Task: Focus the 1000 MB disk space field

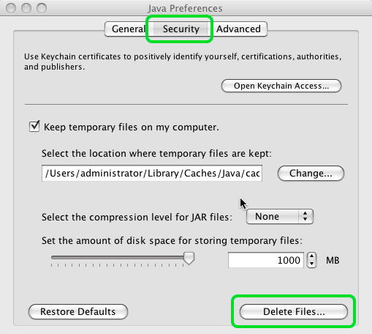Action: tap(266, 260)
